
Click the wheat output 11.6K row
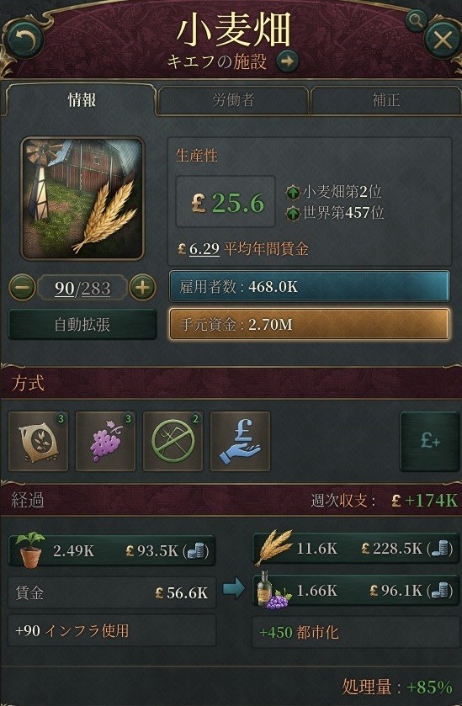[353, 549]
